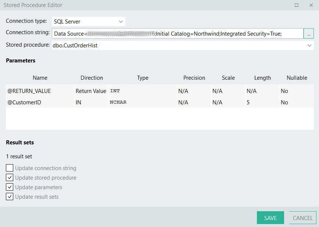Uncheck Update result sets

click(x=9, y=197)
